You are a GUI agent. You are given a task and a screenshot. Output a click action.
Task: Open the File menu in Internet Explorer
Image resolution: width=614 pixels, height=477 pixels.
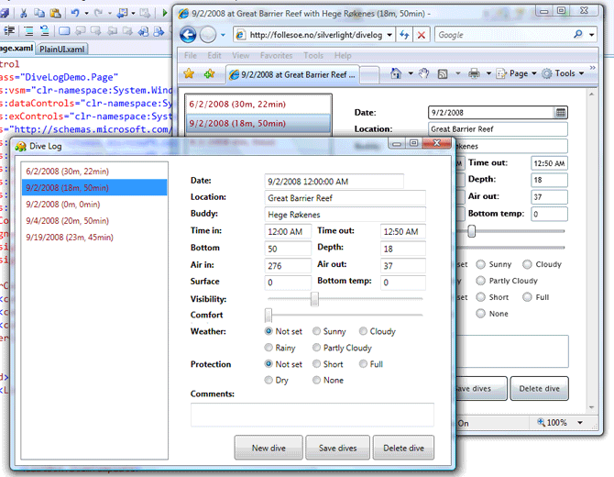click(x=191, y=56)
